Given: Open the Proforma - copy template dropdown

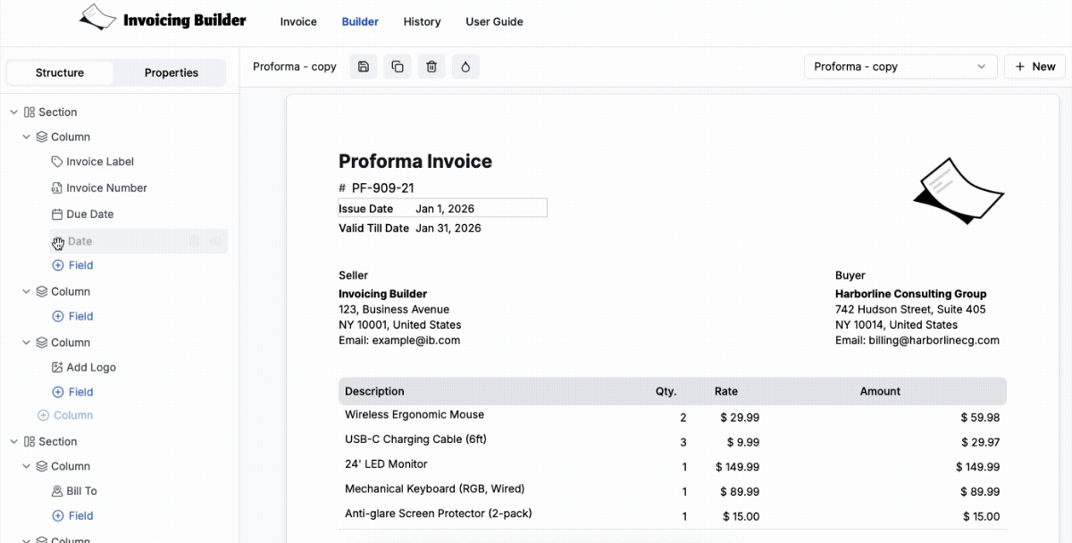Looking at the screenshot, I should pos(900,67).
